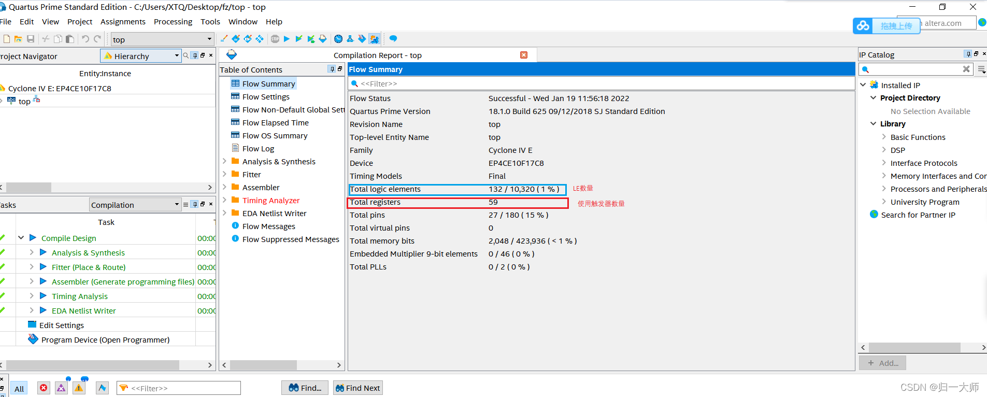This screenshot has width=987, height=397.
Task: Open the Programmer toolbar icon
Action: (x=362, y=39)
